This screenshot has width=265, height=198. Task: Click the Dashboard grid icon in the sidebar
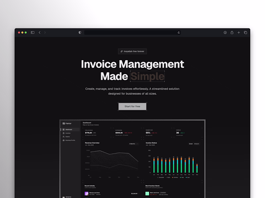(64, 129)
